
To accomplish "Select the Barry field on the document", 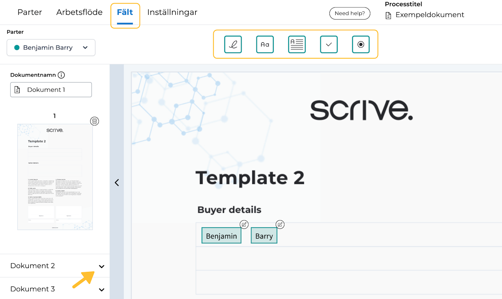I will [264, 236].
